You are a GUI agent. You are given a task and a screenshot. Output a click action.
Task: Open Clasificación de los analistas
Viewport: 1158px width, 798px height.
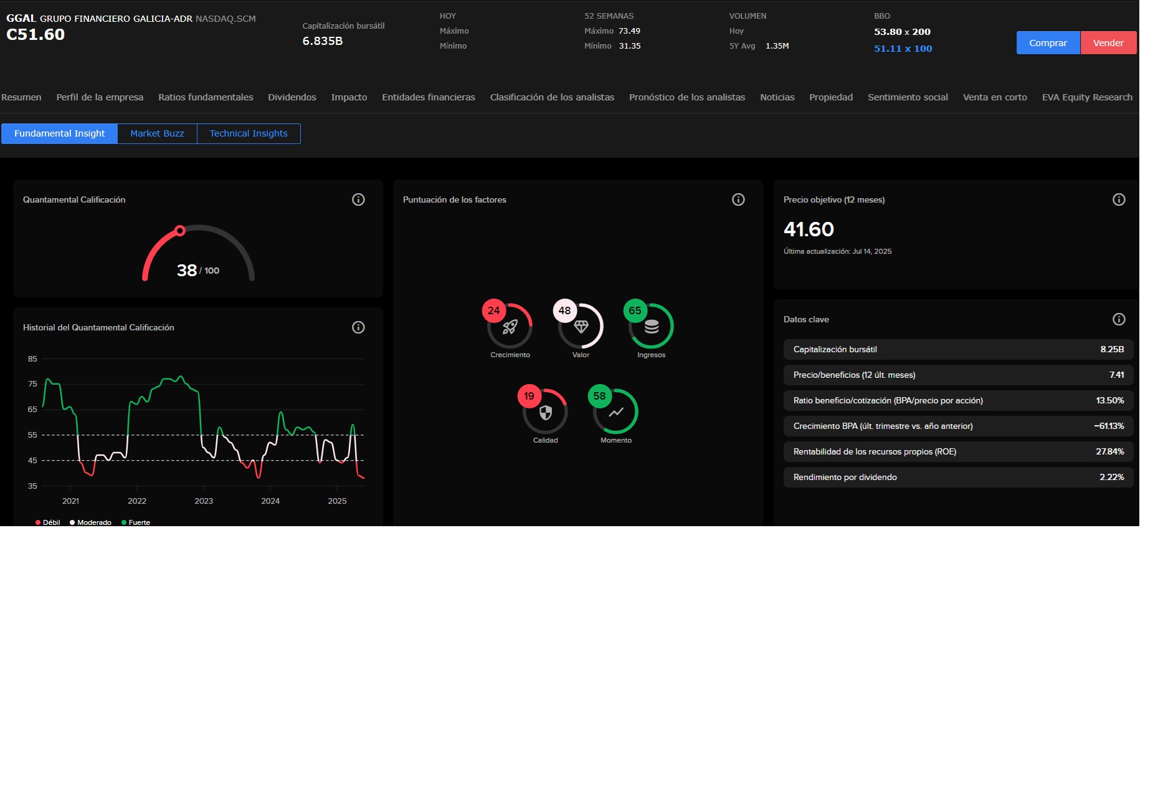coord(552,97)
